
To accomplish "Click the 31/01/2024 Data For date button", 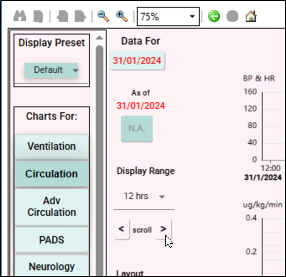I will click(137, 60).
